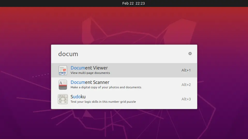Click 'Test your logic skills' description
Viewport: 248px width, 139px height.
103,102
